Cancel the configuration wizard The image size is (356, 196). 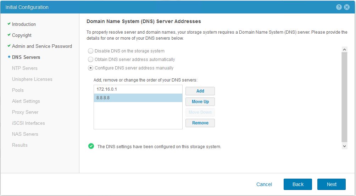[x=264, y=184]
